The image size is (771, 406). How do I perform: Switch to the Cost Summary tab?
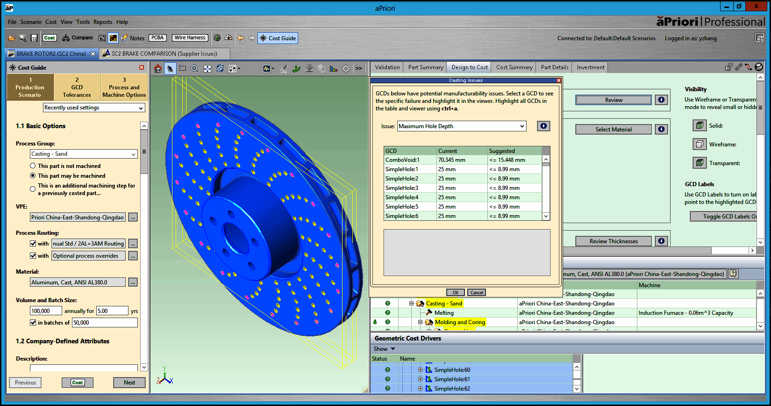(514, 67)
